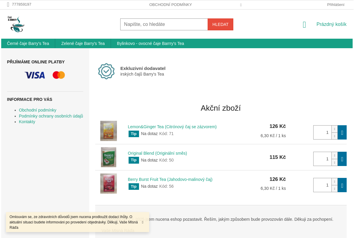Open Lemon&Ginger Tea product thumbnail

pos(109,131)
